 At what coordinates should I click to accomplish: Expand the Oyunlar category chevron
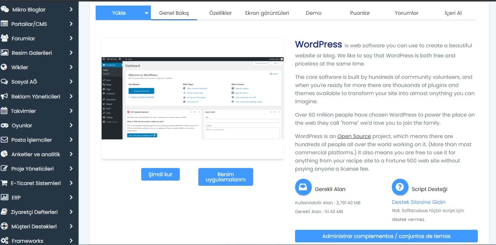71,125
